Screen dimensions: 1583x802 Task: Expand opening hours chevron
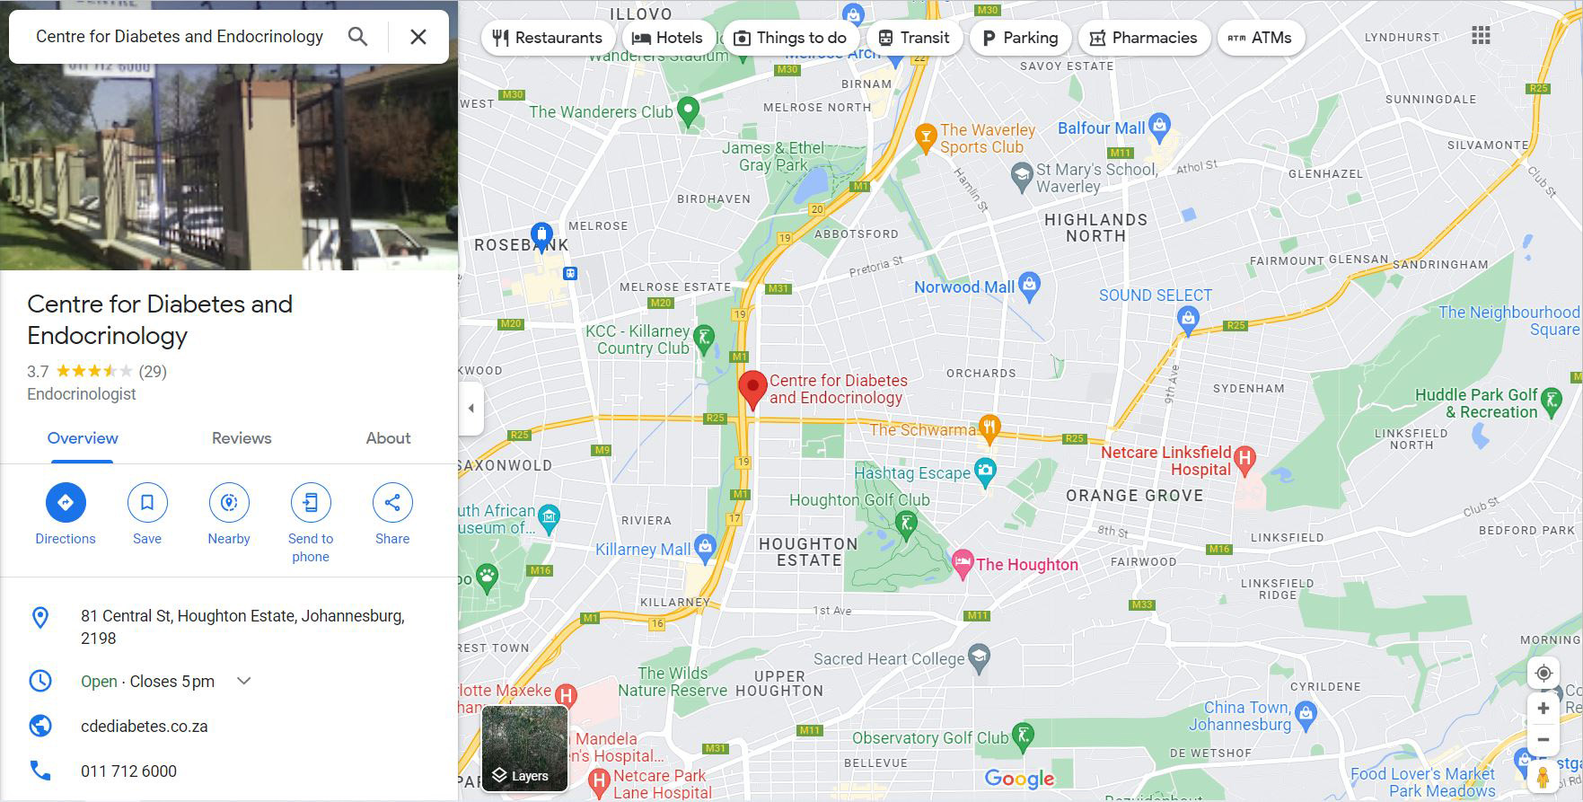pos(243,681)
